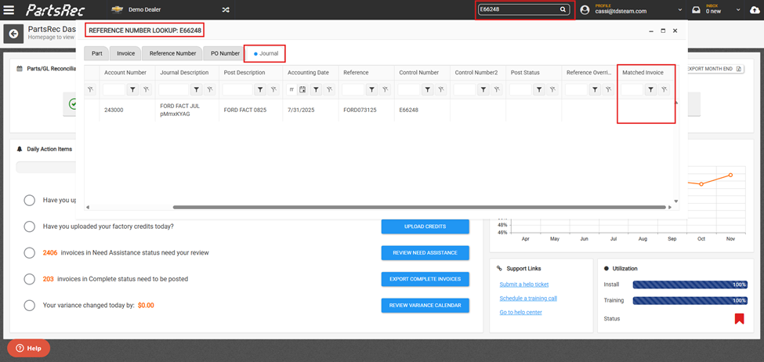Click the Upload Credits button
The image size is (764, 362).
click(x=425, y=226)
